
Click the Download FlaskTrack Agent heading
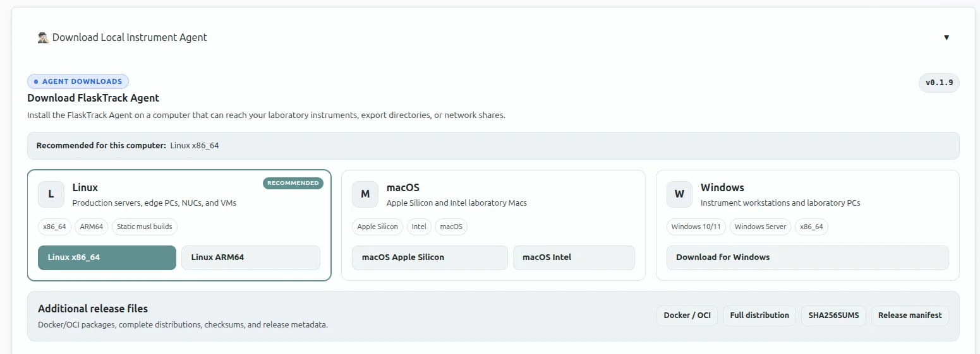pos(93,98)
